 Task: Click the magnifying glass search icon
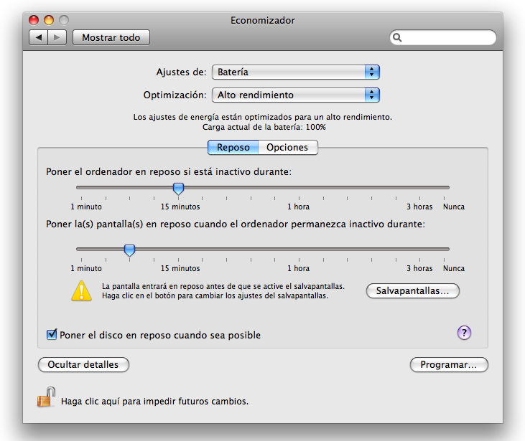coord(398,37)
